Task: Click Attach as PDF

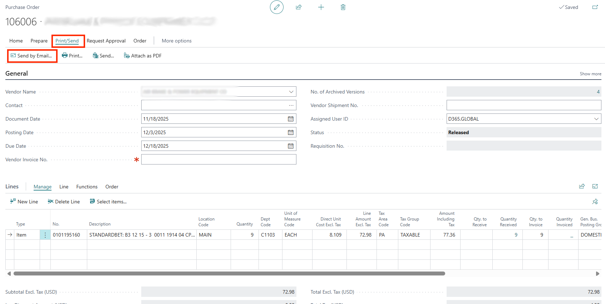Action: coord(143,56)
